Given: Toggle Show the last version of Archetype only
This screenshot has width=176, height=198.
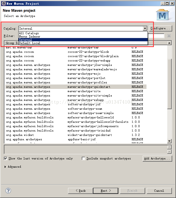Looking at the screenshot, I should (5, 158).
